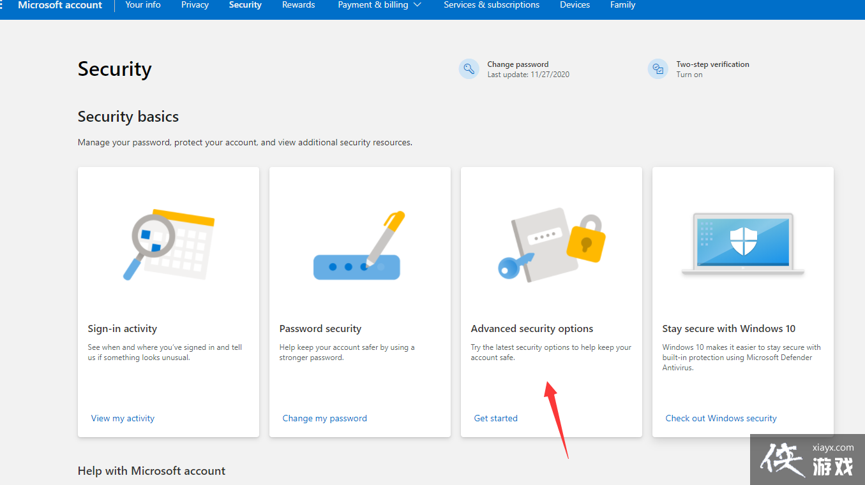865x485 pixels.
Task: Switch to the Devices tab
Action: [575, 5]
